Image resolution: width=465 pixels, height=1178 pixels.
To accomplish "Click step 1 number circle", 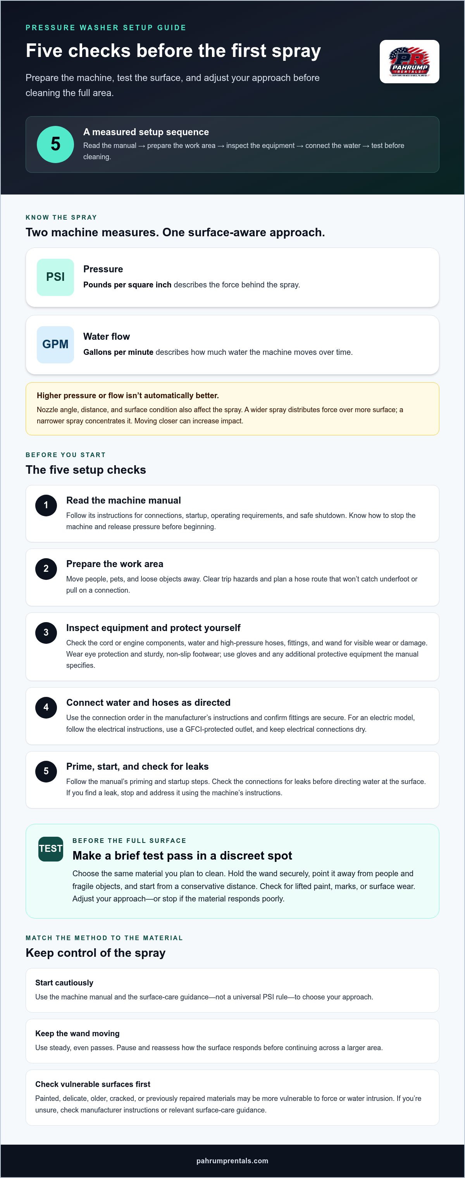I will click(46, 505).
